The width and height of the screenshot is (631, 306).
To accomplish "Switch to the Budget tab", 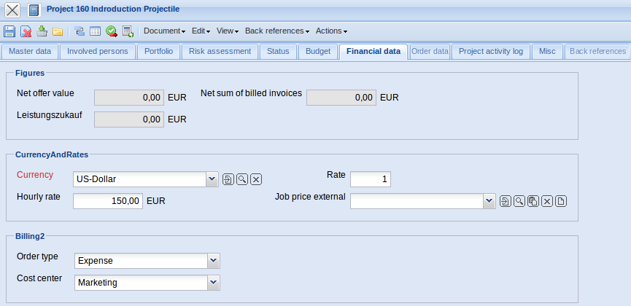I will [x=317, y=51].
